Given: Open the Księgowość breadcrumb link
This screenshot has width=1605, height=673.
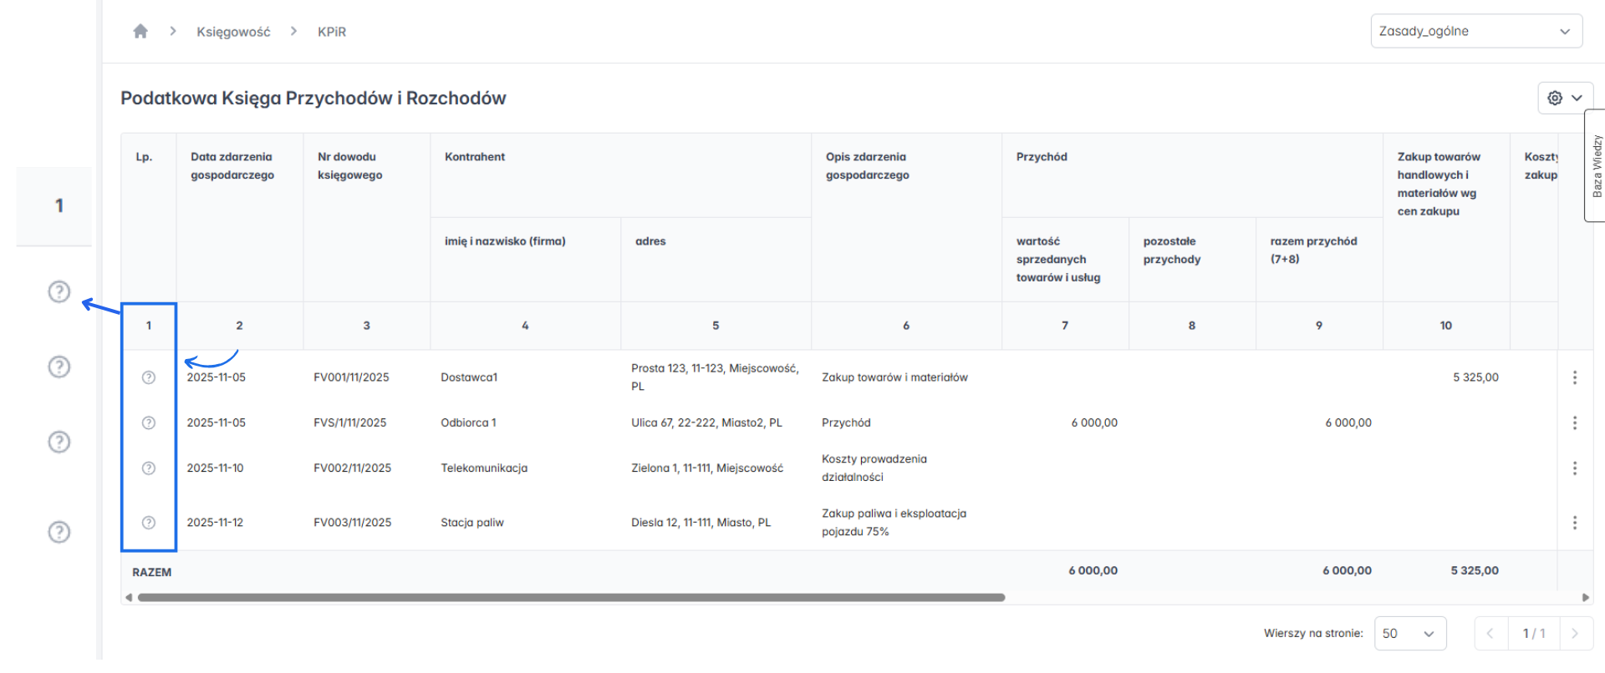Looking at the screenshot, I should pos(233,32).
